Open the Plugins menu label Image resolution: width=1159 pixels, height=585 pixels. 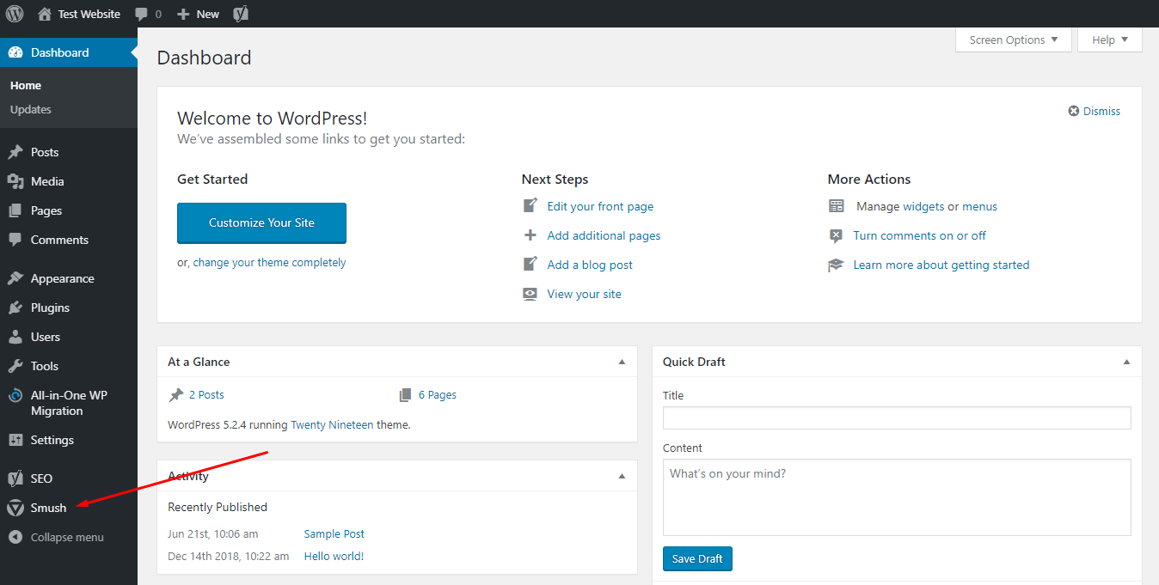(x=50, y=308)
